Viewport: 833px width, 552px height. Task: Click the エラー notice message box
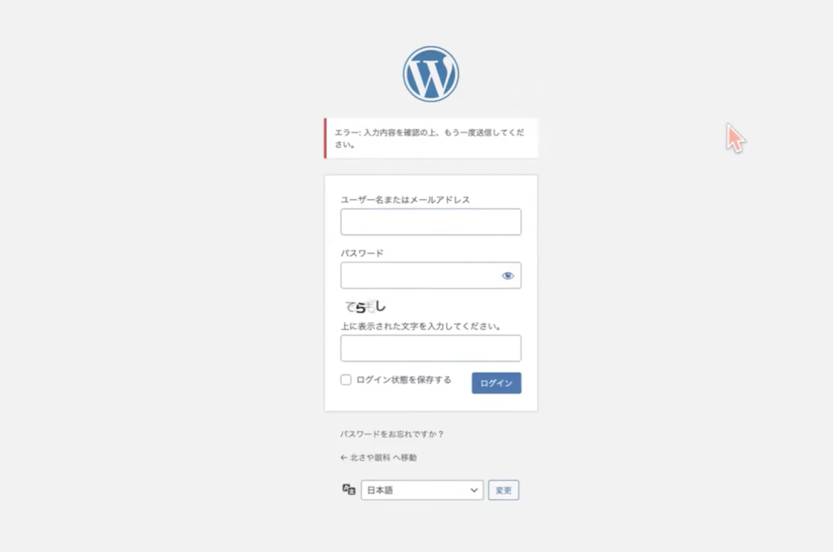tap(431, 138)
